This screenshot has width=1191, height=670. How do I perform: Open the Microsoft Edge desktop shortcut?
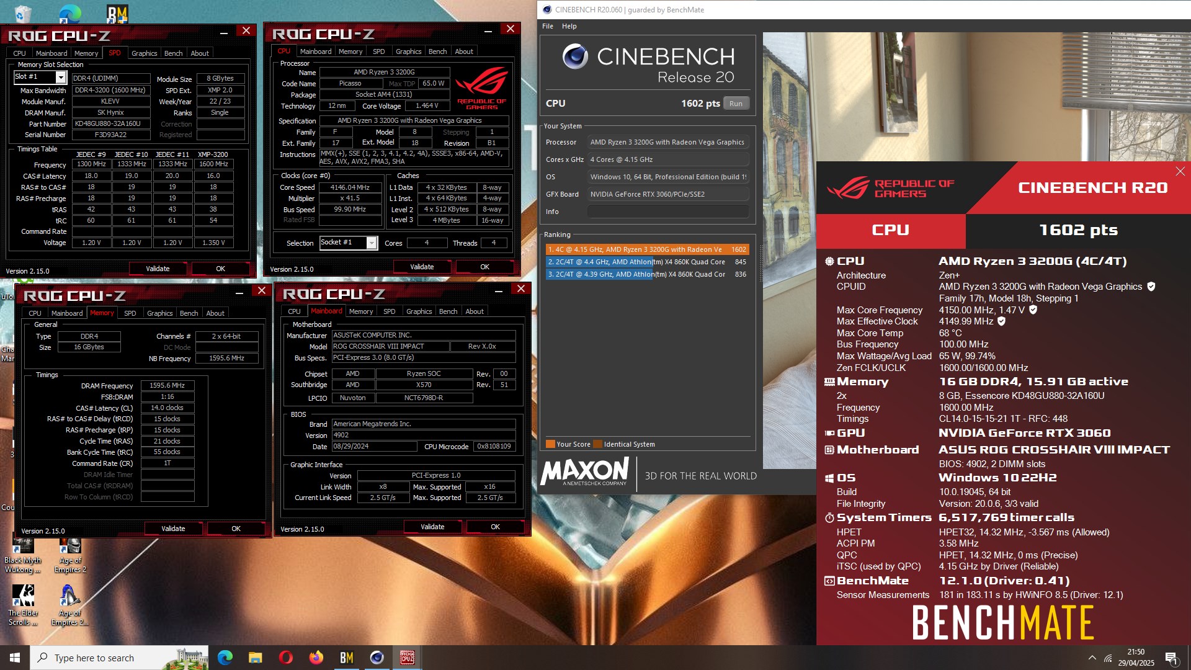click(70, 12)
